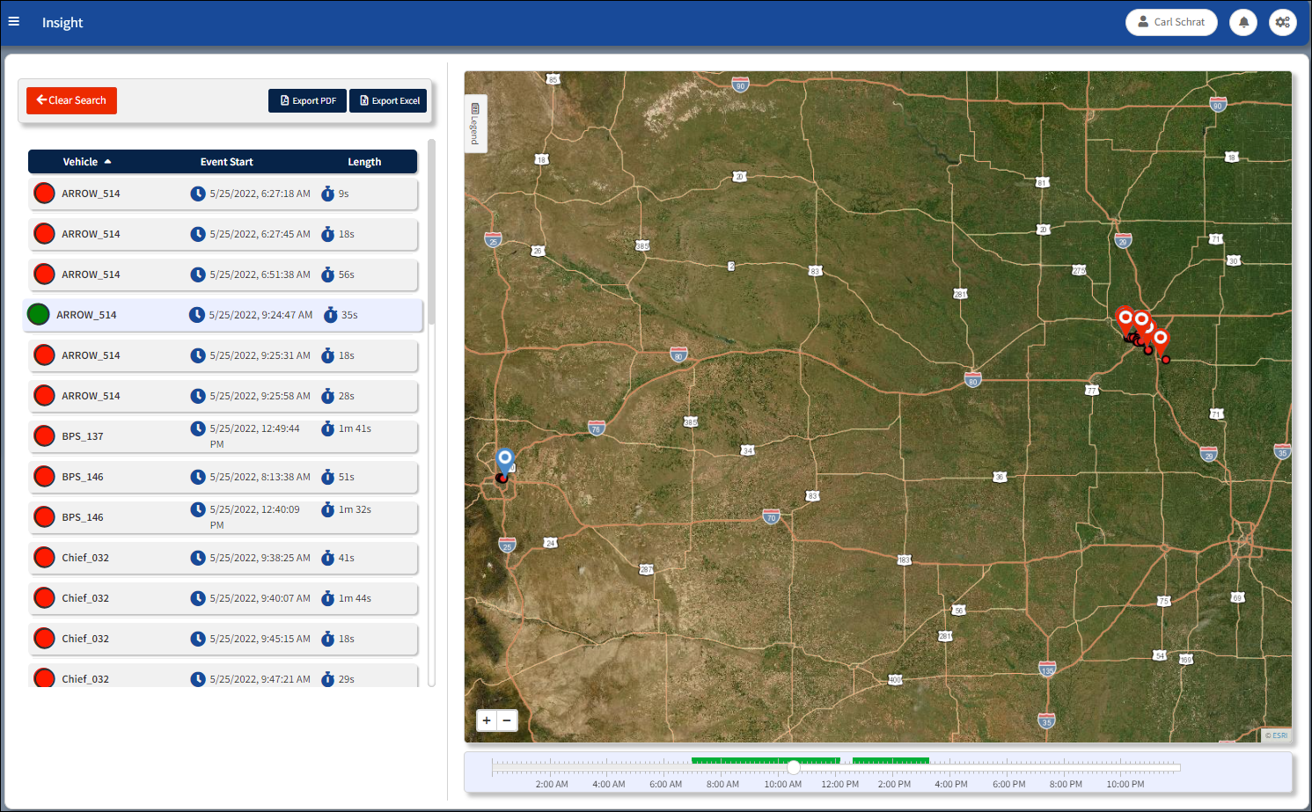Click stopwatch icon beside 35s length

point(330,315)
